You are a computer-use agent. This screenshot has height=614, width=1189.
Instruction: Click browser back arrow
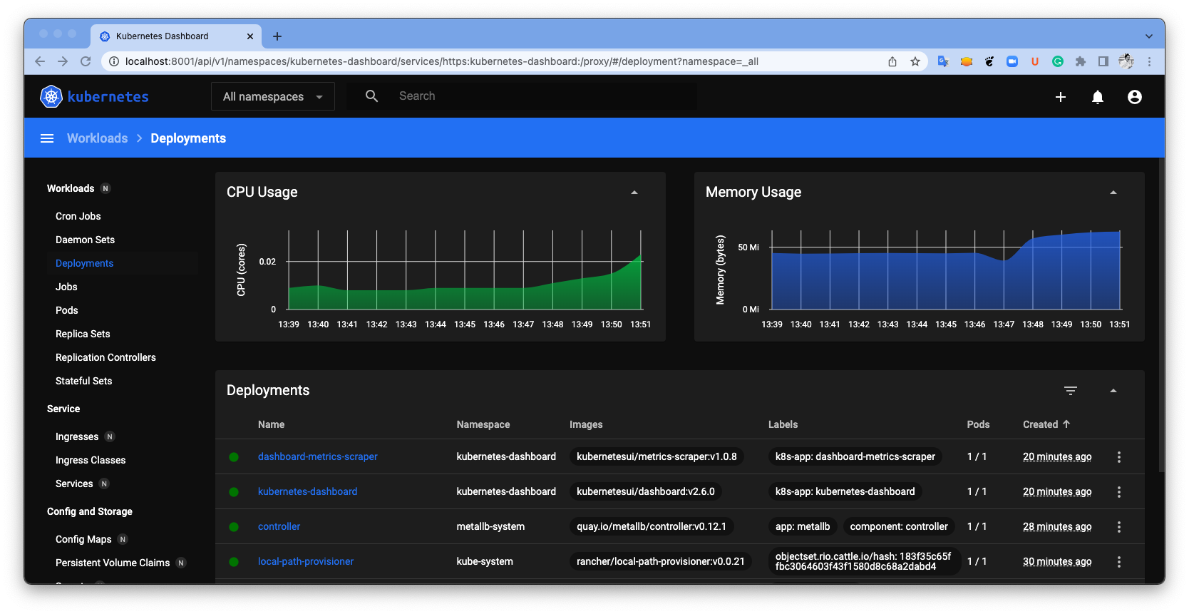[x=40, y=61]
